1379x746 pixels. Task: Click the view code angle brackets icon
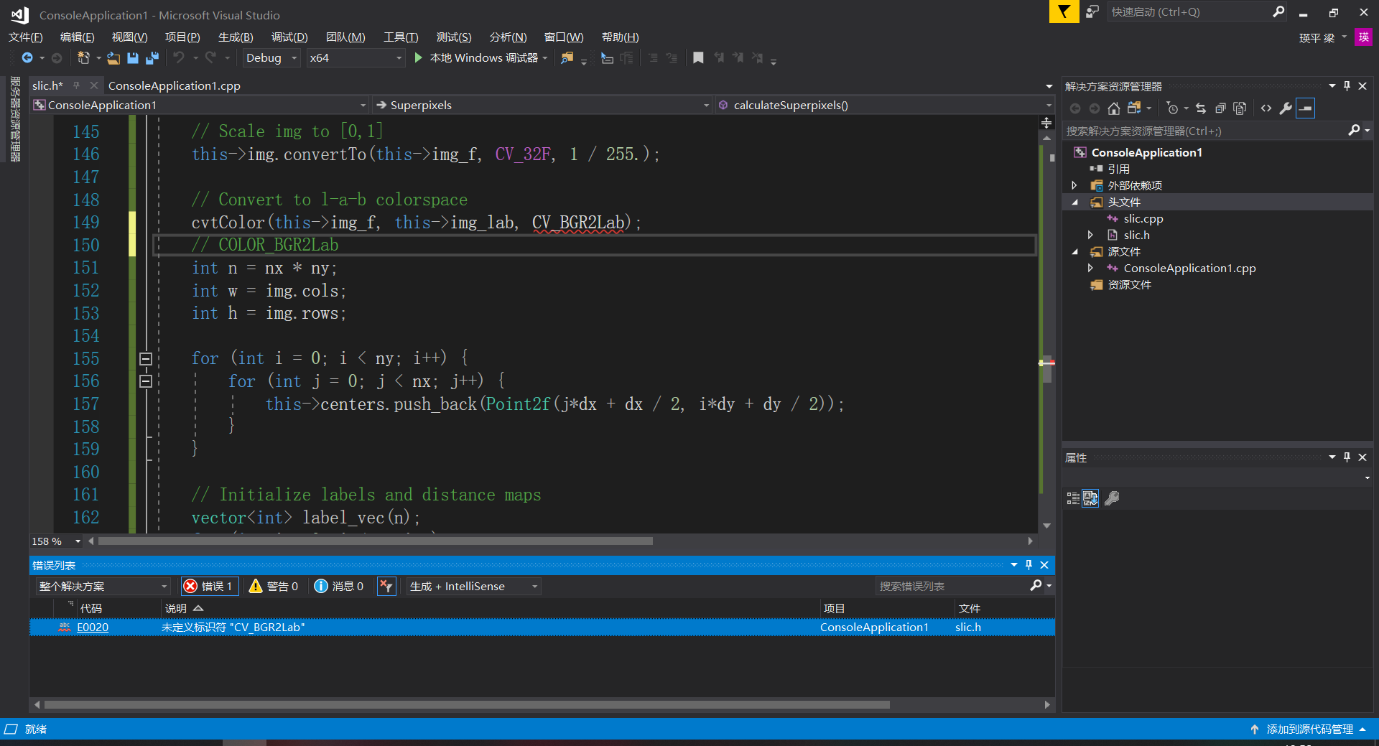click(1266, 108)
